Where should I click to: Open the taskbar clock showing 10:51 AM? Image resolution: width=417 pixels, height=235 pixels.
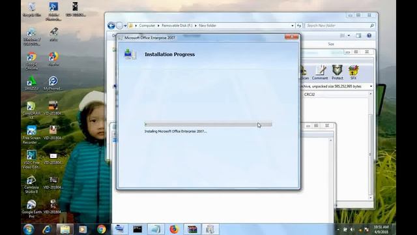pyautogui.click(x=381, y=229)
